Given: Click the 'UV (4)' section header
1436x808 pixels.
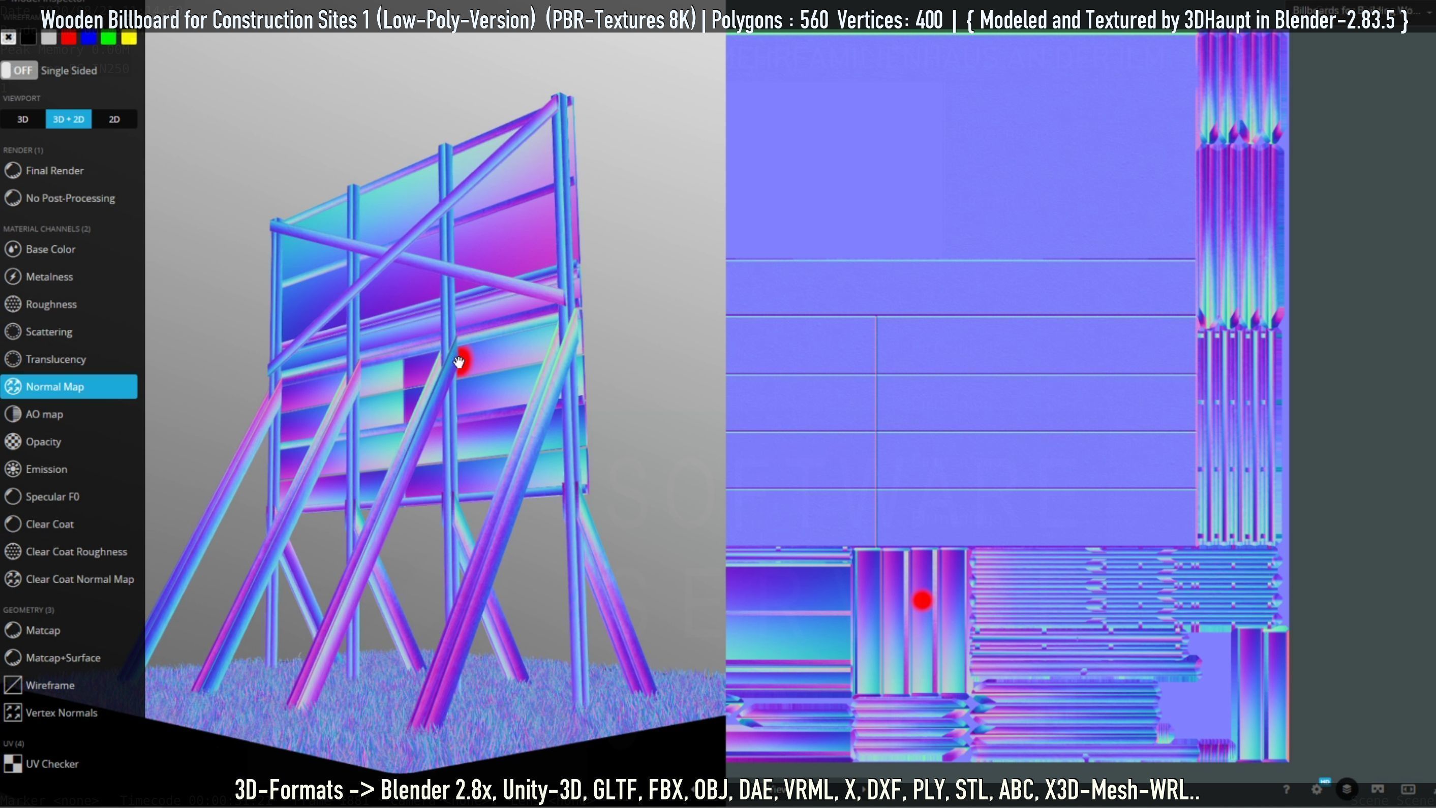Looking at the screenshot, I should tap(13, 744).
